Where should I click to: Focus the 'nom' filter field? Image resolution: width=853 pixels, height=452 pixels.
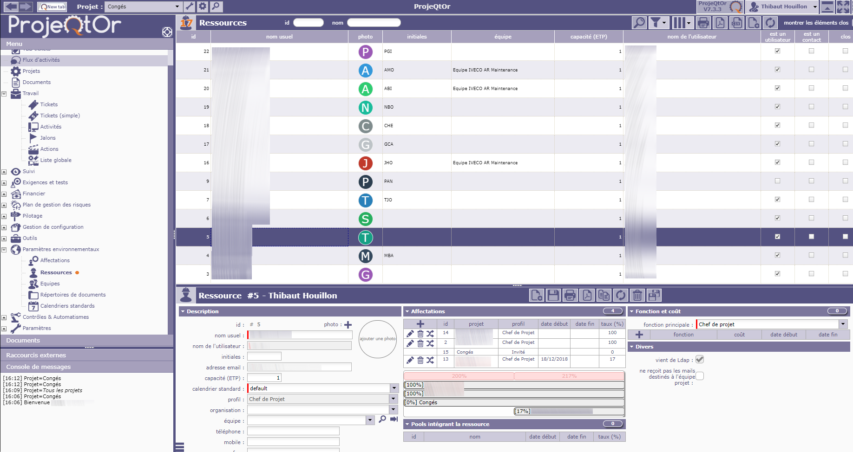click(x=374, y=23)
